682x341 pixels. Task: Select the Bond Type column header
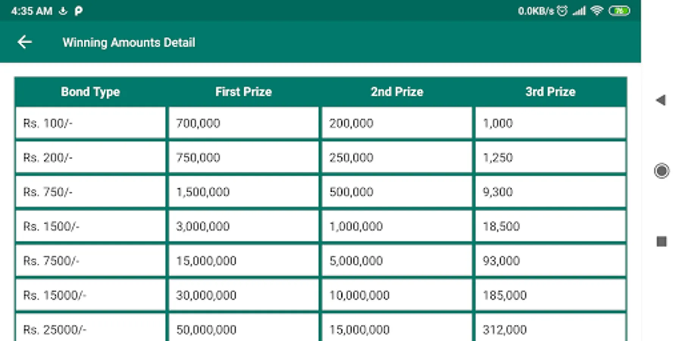(x=91, y=92)
